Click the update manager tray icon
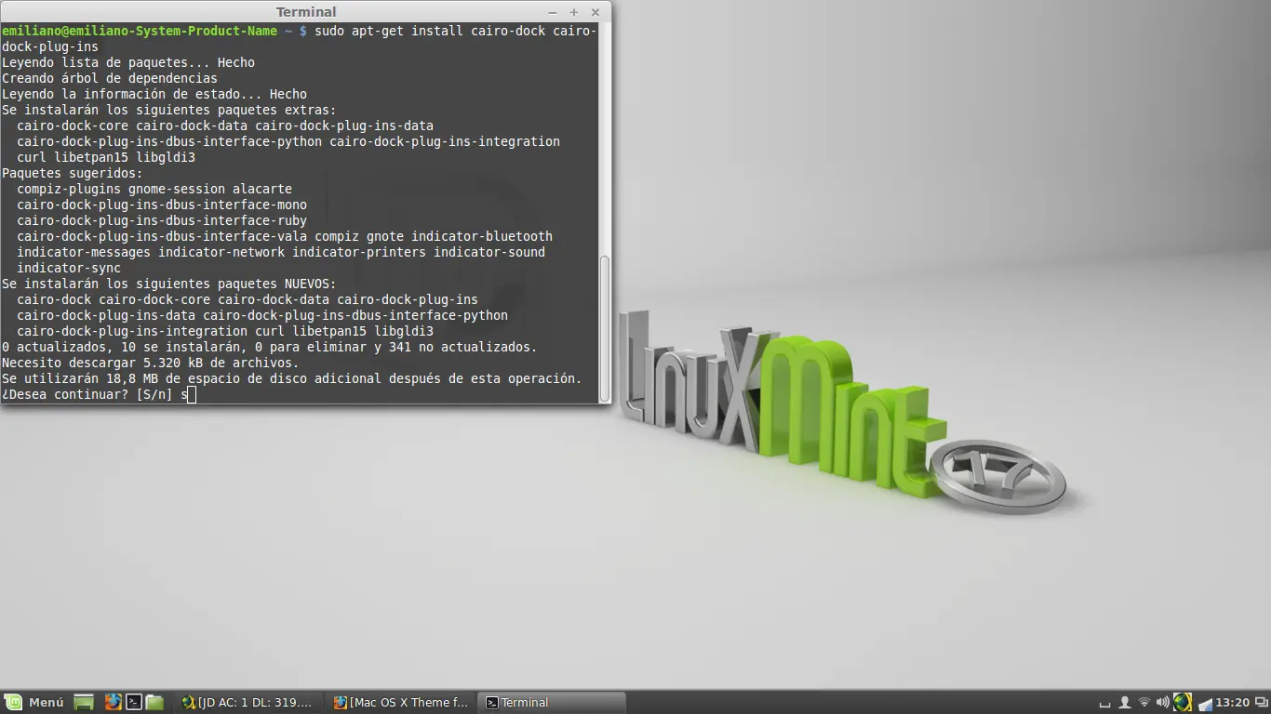The image size is (1271, 714). [x=1205, y=703]
